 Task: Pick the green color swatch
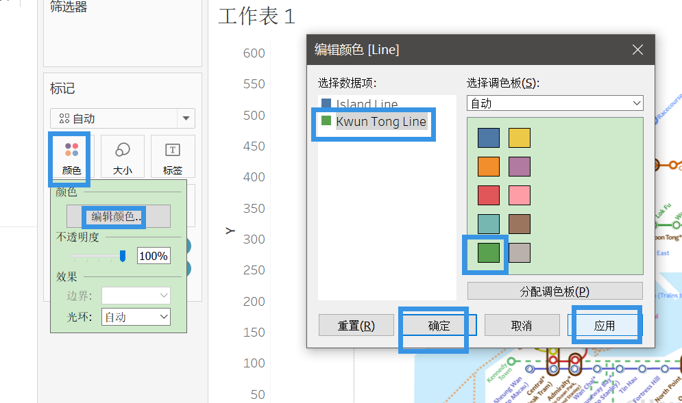pyautogui.click(x=489, y=254)
